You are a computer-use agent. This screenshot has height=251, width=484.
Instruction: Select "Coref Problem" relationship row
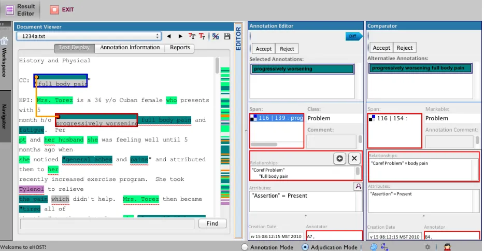click(x=268, y=170)
